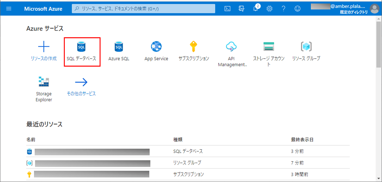Open the SQL データベース service icon
382x182 pixels.
click(81, 46)
